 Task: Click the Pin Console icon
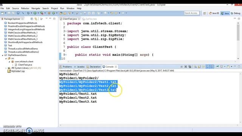tap(217, 66)
